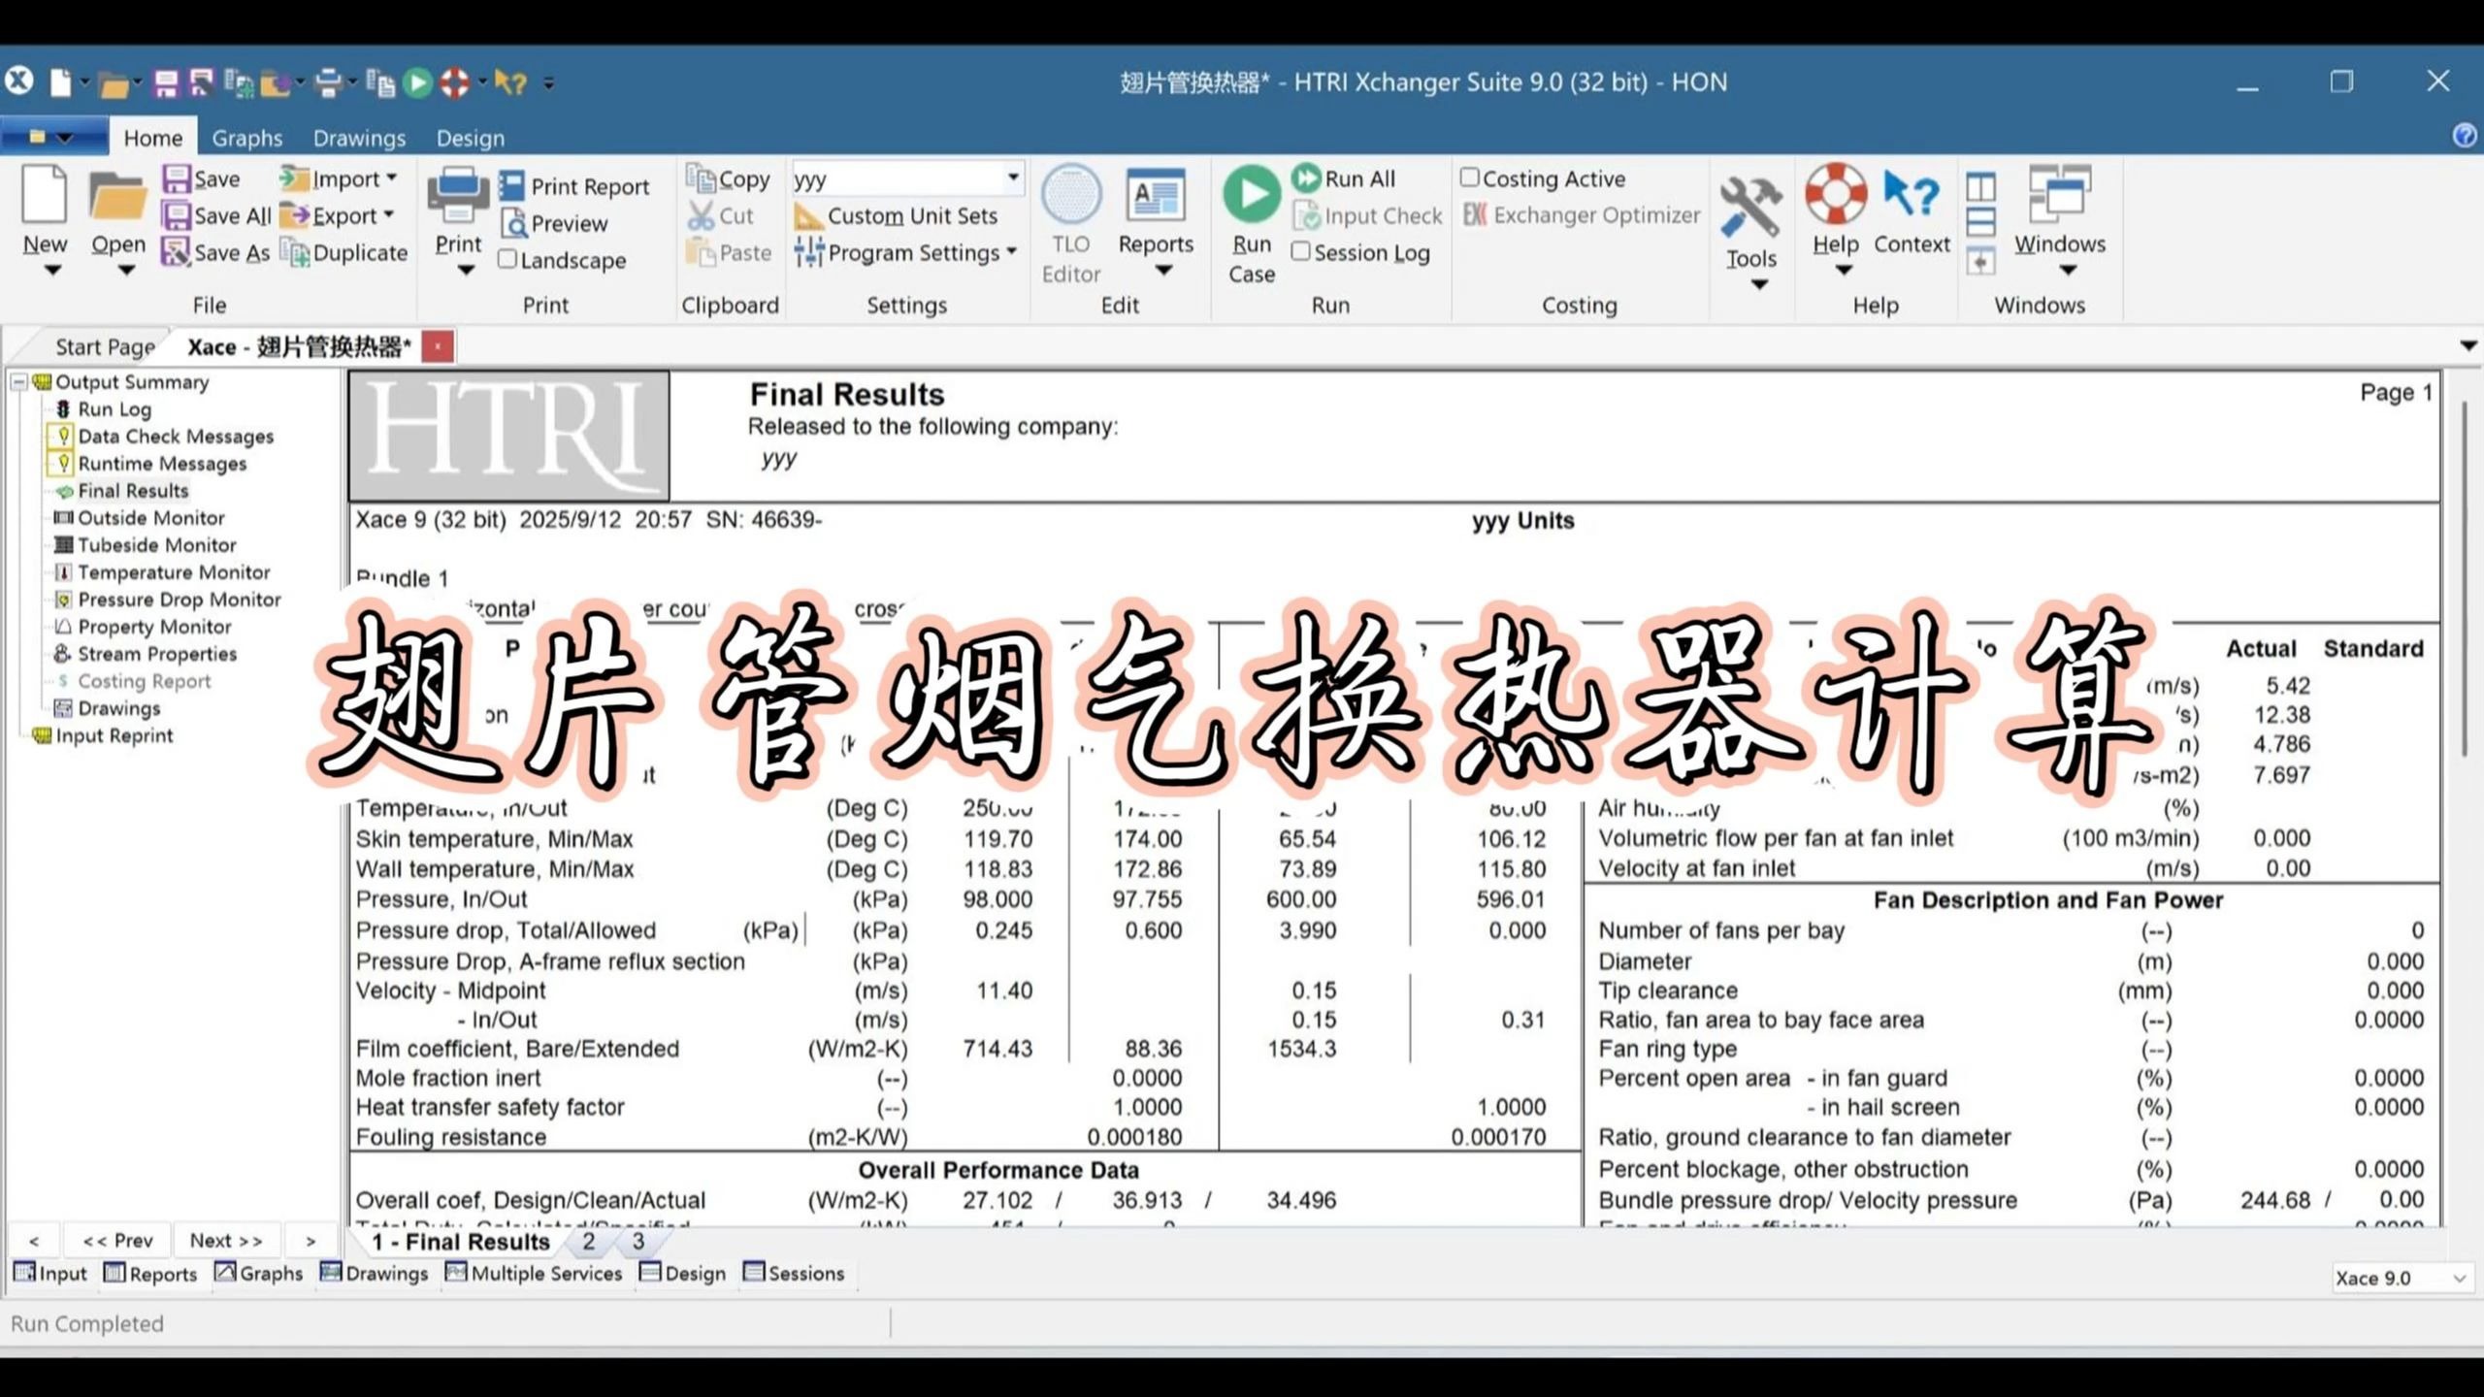Click Custom Unit Sets icon

pos(808,216)
